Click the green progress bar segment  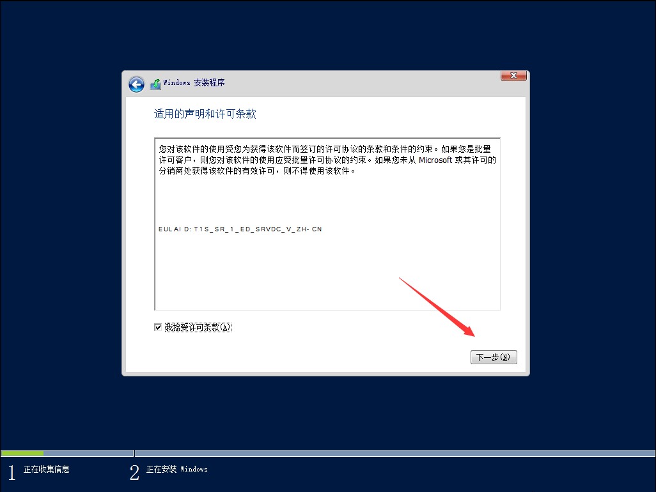(x=22, y=453)
